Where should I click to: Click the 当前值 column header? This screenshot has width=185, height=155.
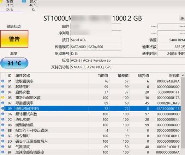pyautogui.click(x=99, y=76)
